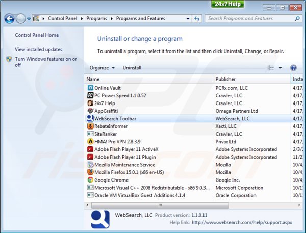Screen dimensions: 306x233
Task: Expand the arrow after Control Panel breadcrumb
Action: [82, 19]
